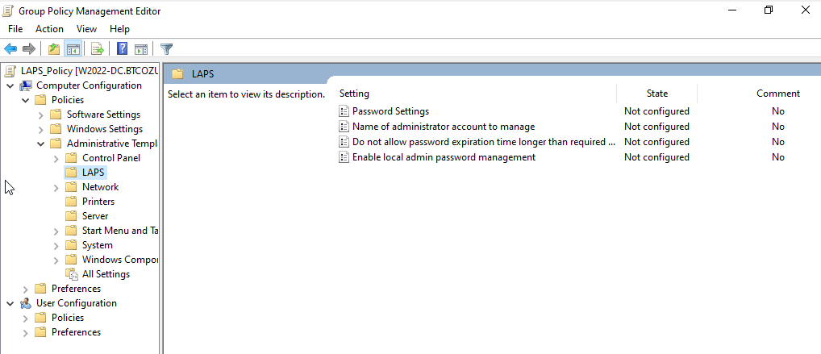821x354 pixels.
Task: Sort by the State column header
Action: pos(656,94)
